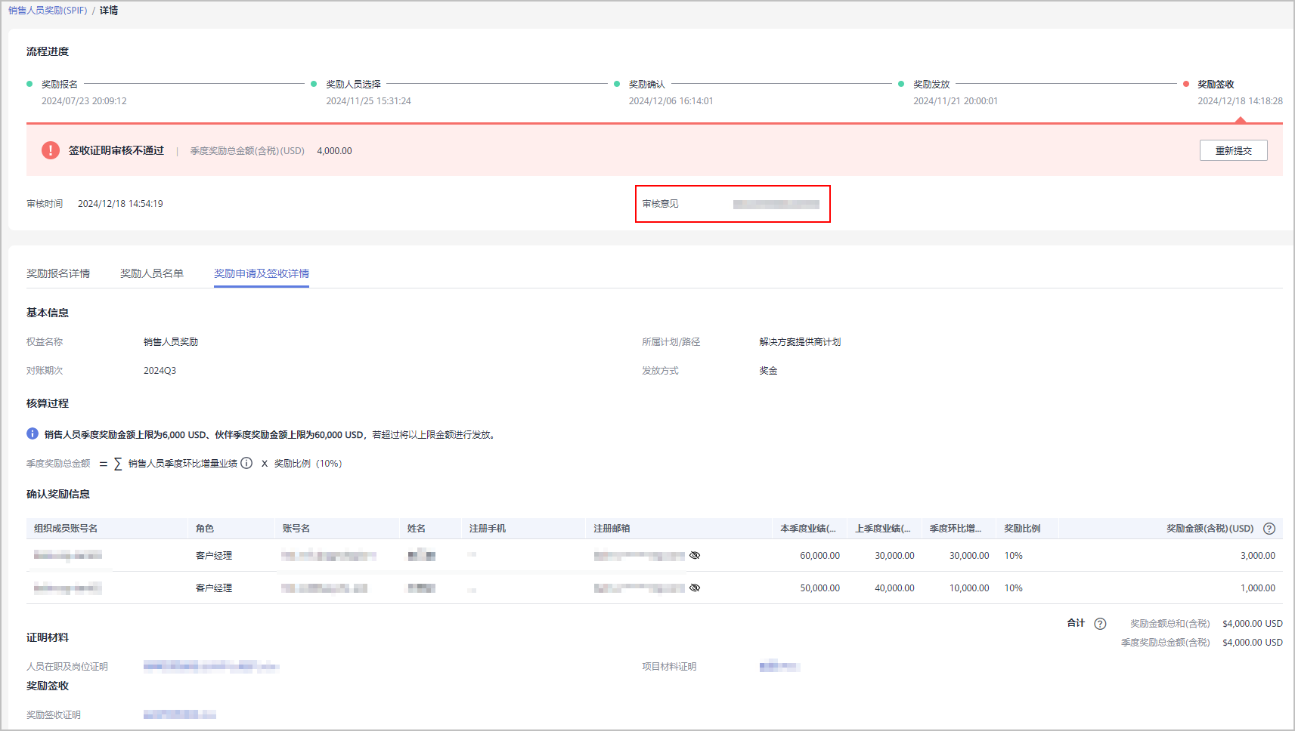The image size is (1295, 731).
Task: Open 奖励签收证明 file link
Action: tap(179, 714)
